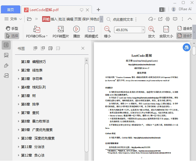
Task: Share the document
Action: point(160,19)
